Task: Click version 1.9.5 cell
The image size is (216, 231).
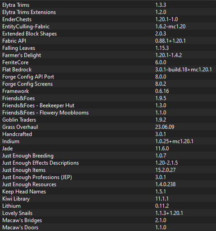Action: click(161, 98)
